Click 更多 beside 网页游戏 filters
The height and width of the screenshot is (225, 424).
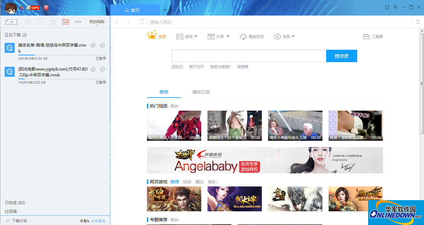[212, 182]
